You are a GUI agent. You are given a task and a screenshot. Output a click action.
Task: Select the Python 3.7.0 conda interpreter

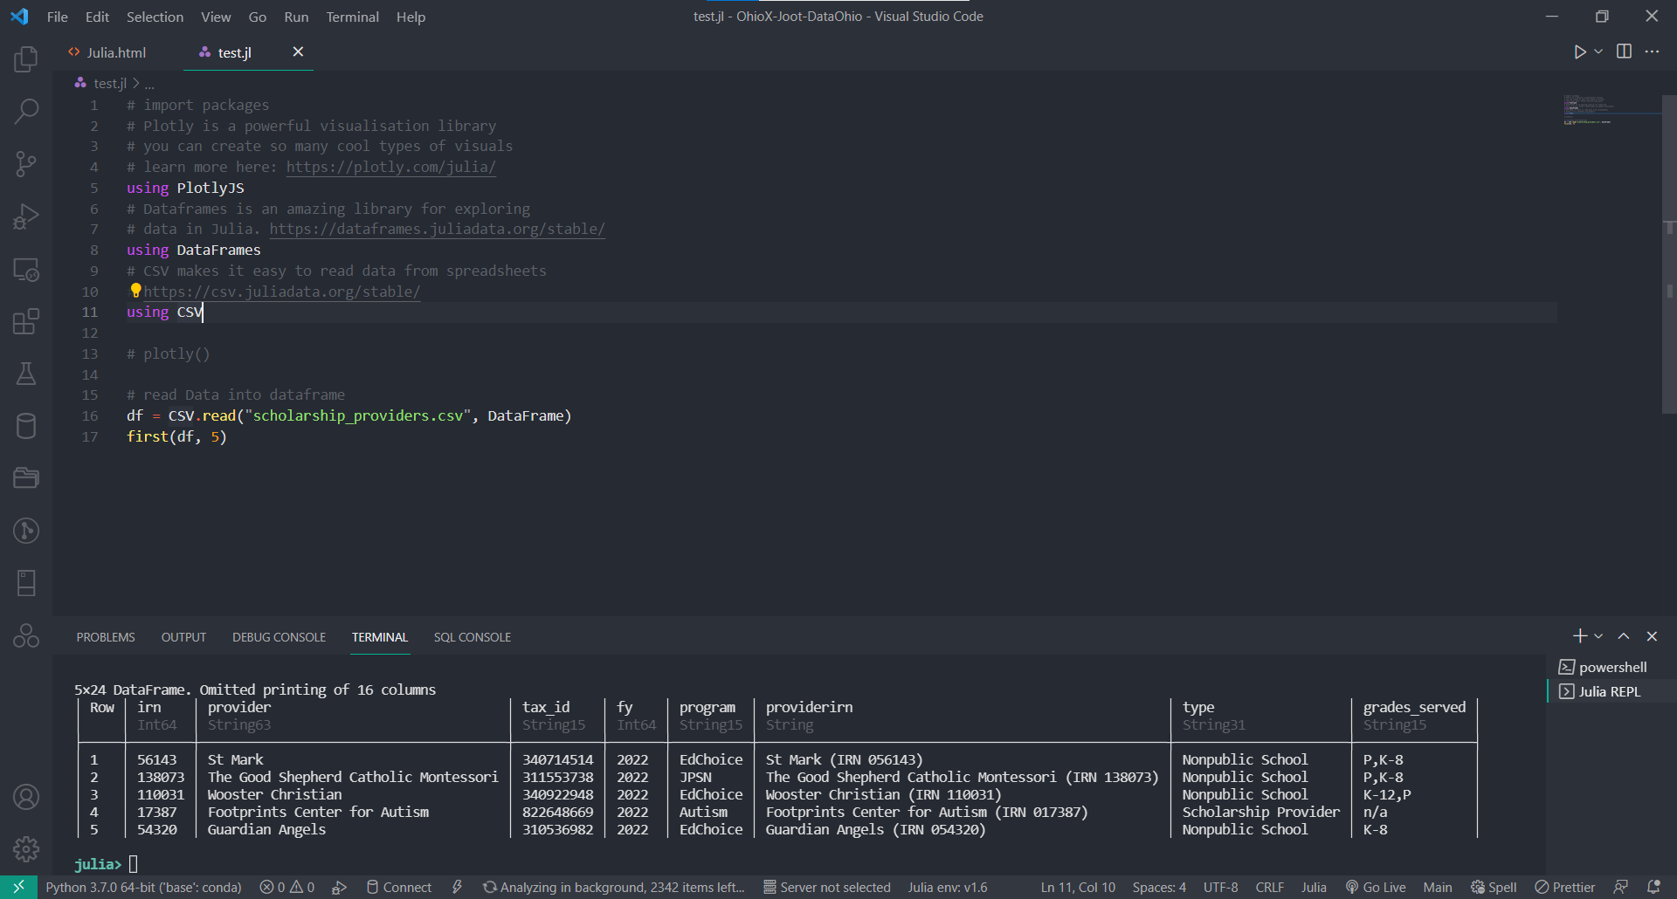pyautogui.click(x=143, y=887)
